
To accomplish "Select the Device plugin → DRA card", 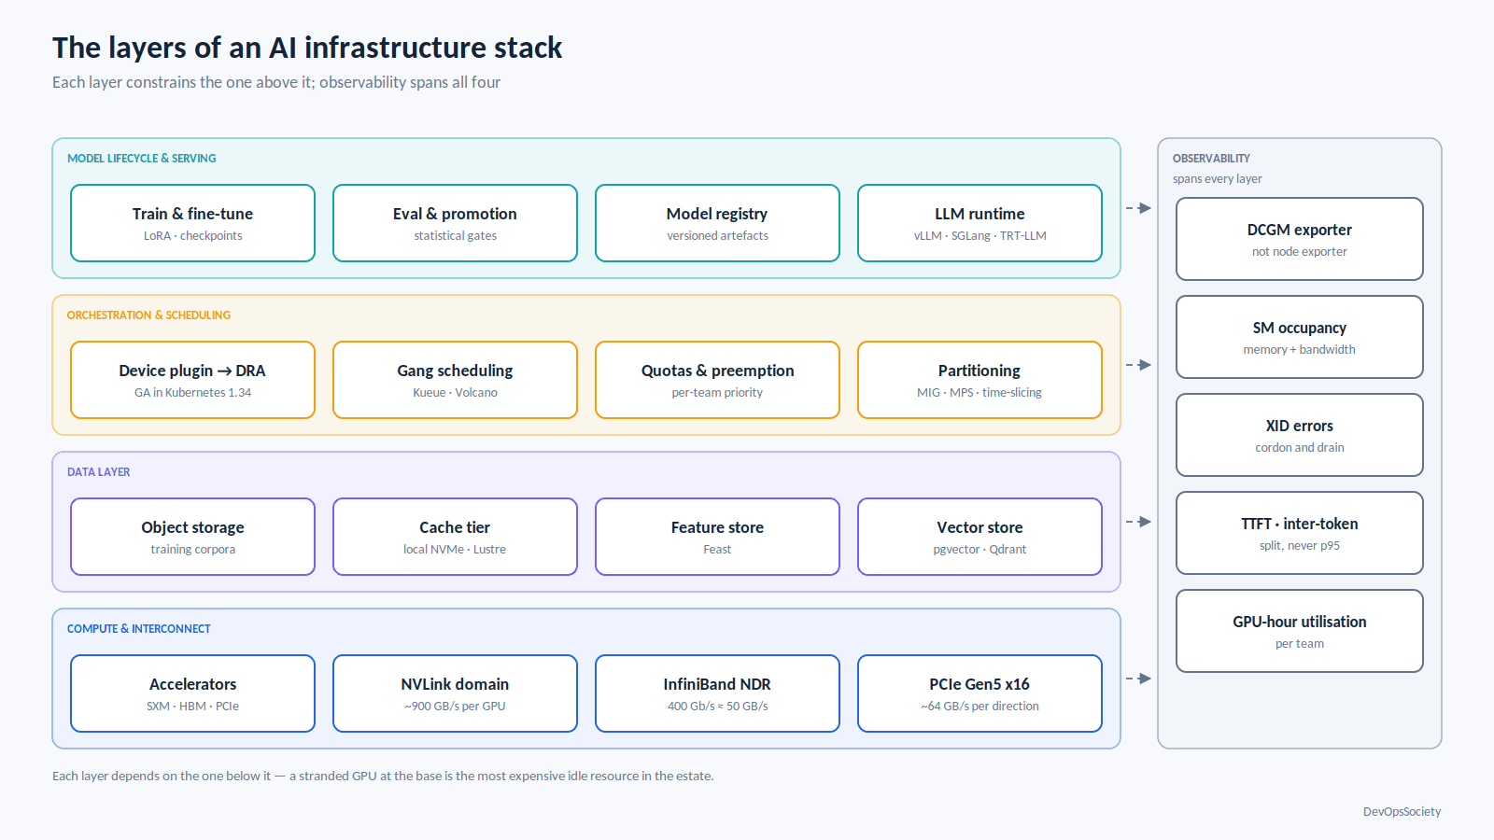I will (x=192, y=380).
